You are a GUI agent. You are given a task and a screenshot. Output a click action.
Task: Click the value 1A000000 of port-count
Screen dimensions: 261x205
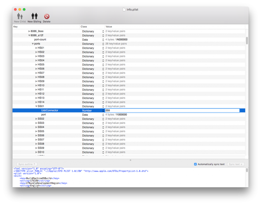tap(121, 40)
